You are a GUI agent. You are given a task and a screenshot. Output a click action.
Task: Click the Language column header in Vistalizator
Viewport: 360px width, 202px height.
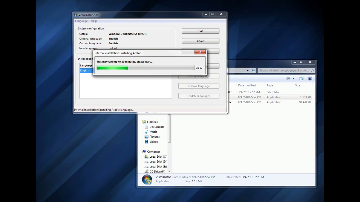coord(86,66)
